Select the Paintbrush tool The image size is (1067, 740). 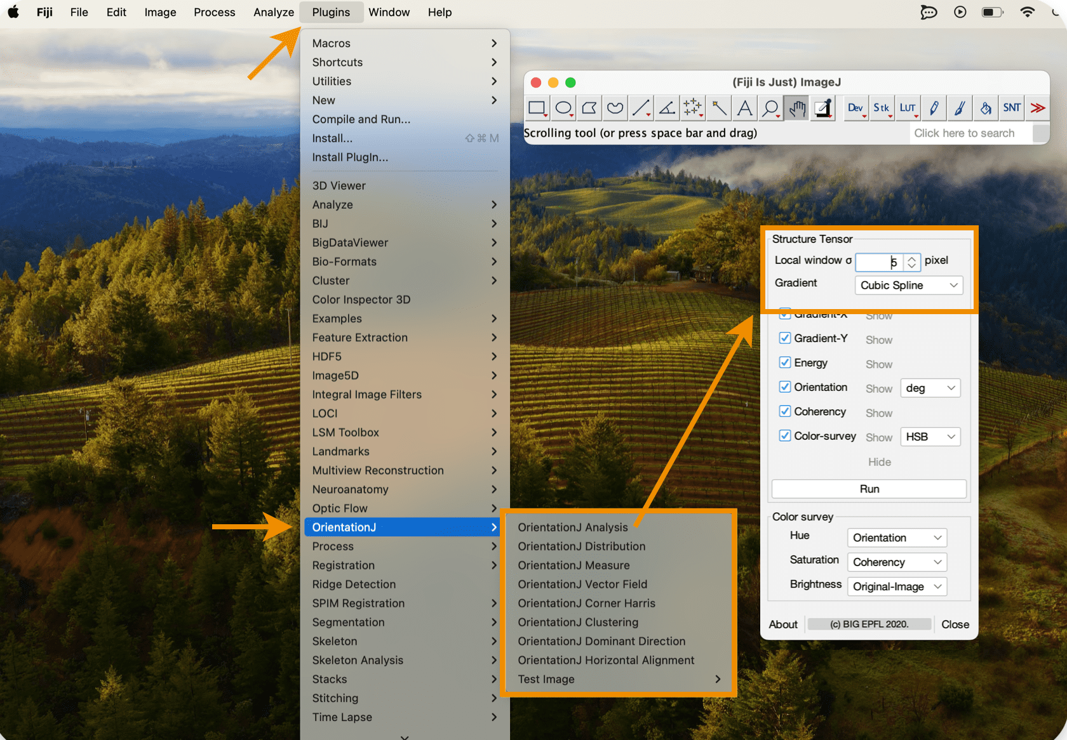pyautogui.click(x=960, y=109)
